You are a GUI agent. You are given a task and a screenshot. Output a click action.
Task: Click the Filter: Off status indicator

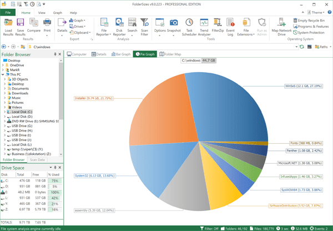click(209, 229)
